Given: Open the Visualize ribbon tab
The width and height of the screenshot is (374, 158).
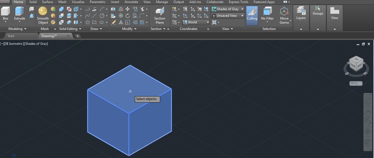Looking at the screenshot, I should [x=78, y=2].
